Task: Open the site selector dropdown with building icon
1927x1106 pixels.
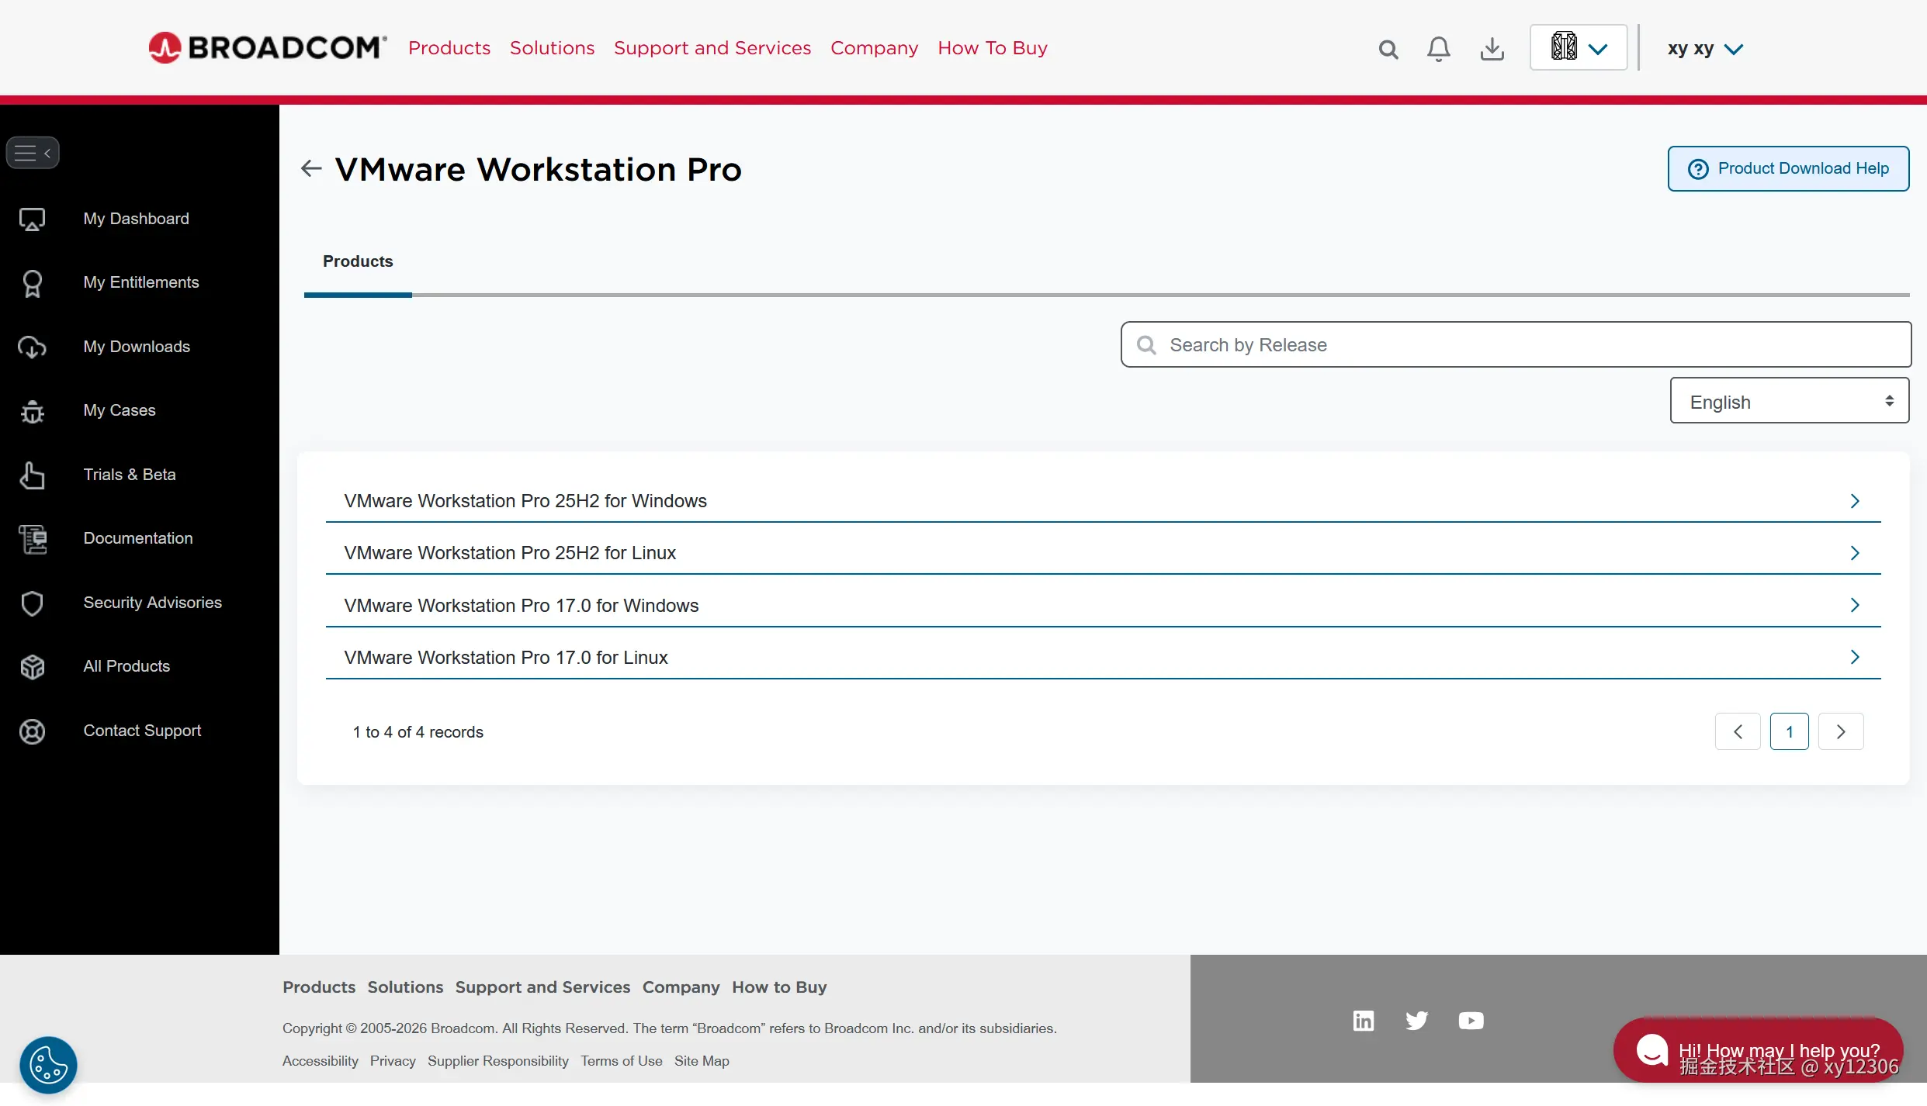Action: point(1578,48)
